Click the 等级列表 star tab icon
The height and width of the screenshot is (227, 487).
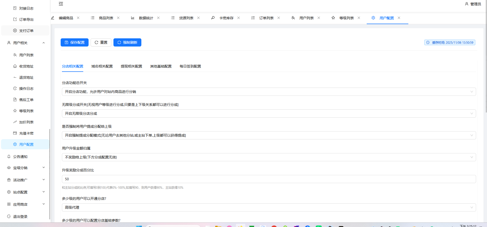point(333,18)
